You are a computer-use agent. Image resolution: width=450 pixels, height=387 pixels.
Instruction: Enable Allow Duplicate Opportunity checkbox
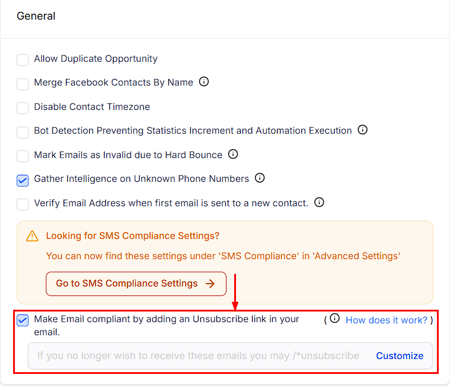tap(23, 59)
